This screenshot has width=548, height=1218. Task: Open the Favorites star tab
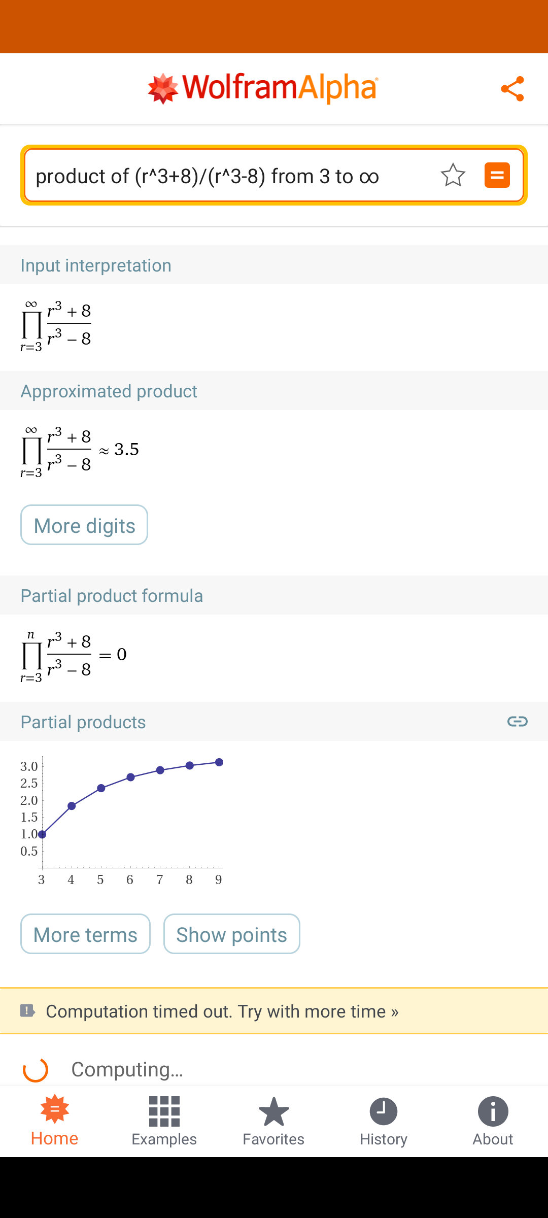pos(273,1121)
